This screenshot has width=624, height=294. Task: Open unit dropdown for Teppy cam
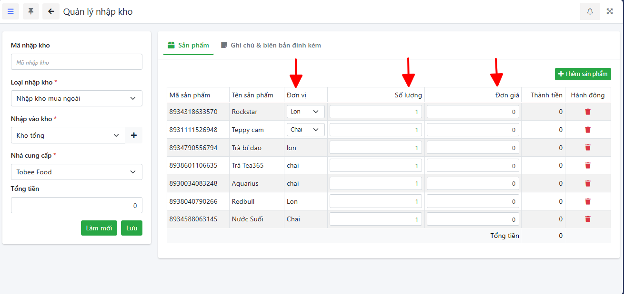coord(305,130)
